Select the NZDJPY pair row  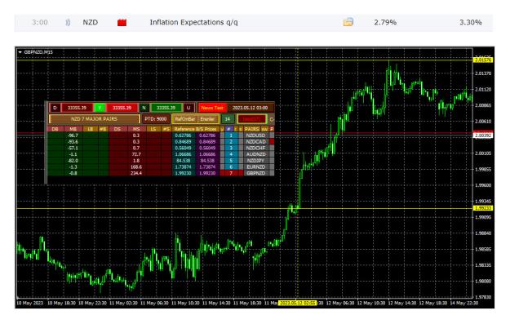[x=255, y=161]
